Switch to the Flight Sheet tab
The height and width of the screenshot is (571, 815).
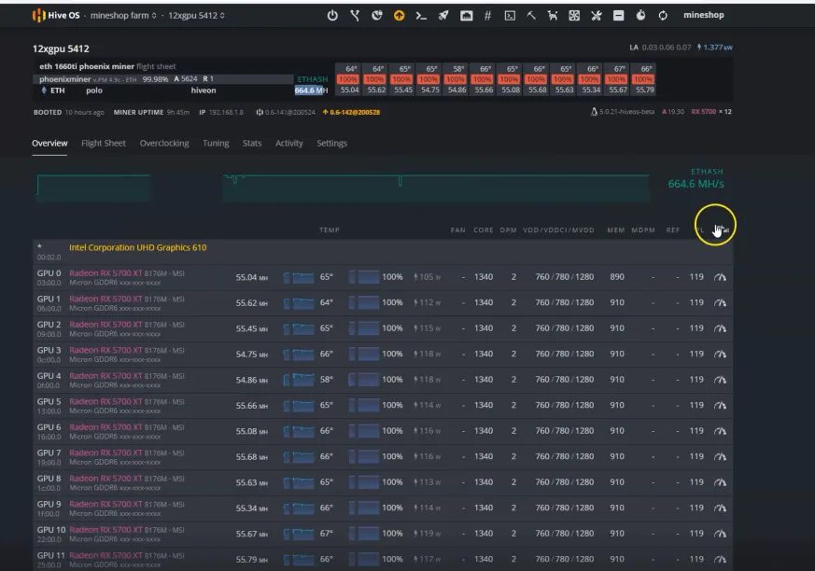(104, 144)
